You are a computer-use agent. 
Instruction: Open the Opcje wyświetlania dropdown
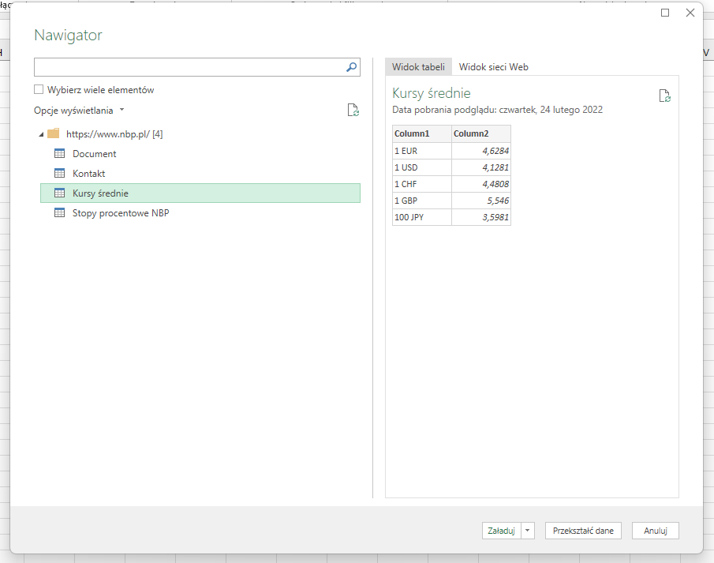tap(122, 111)
